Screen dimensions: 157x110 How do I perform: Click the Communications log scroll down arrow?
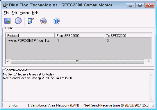point(152,99)
